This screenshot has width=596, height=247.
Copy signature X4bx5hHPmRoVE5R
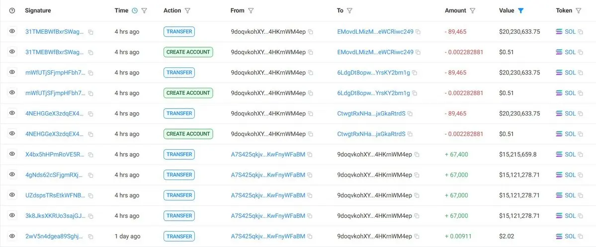pyautogui.click(x=90, y=155)
